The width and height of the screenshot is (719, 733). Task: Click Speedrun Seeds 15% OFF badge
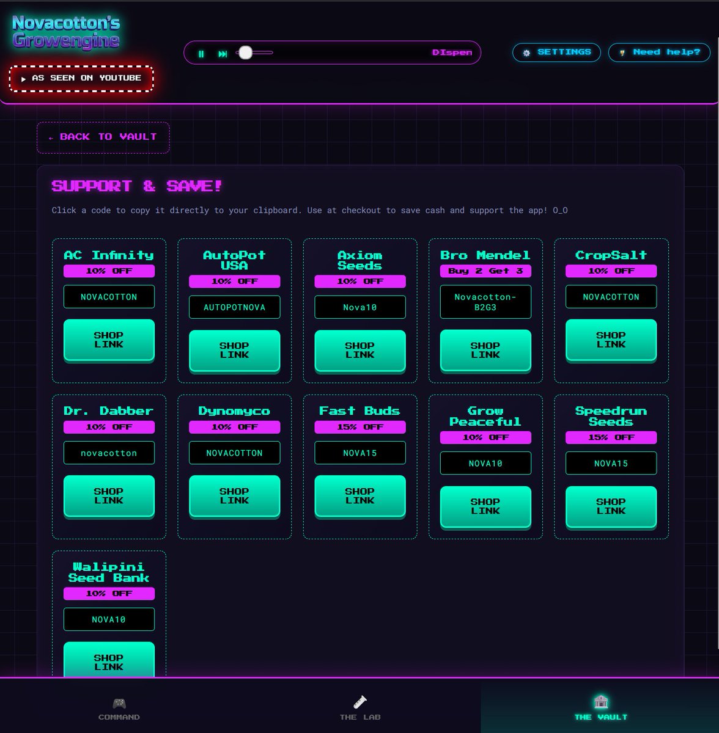pyautogui.click(x=611, y=437)
